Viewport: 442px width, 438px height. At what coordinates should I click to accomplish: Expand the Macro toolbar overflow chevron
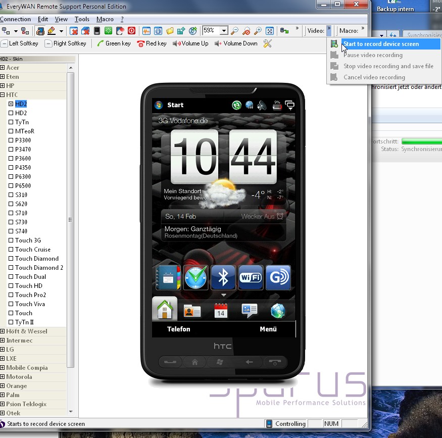(x=363, y=28)
